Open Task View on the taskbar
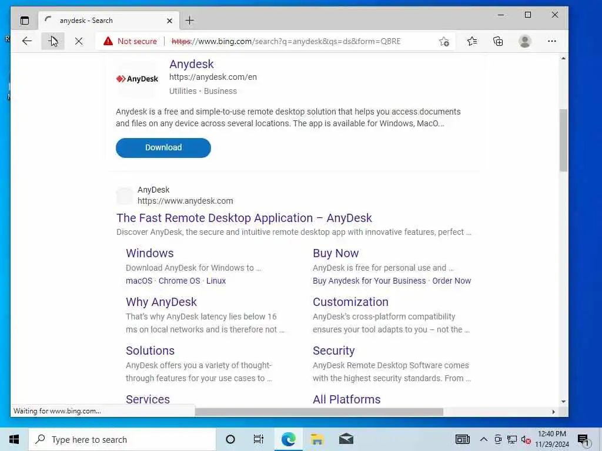602x451 pixels. pyautogui.click(x=259, y=439)
